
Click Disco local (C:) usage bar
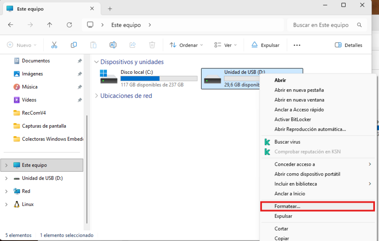159,79
